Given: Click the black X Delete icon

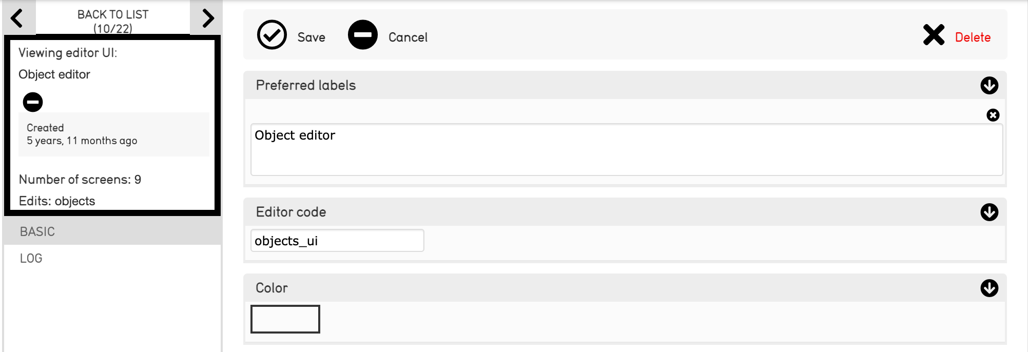Looking at the screenshot, I should [933, 35].
